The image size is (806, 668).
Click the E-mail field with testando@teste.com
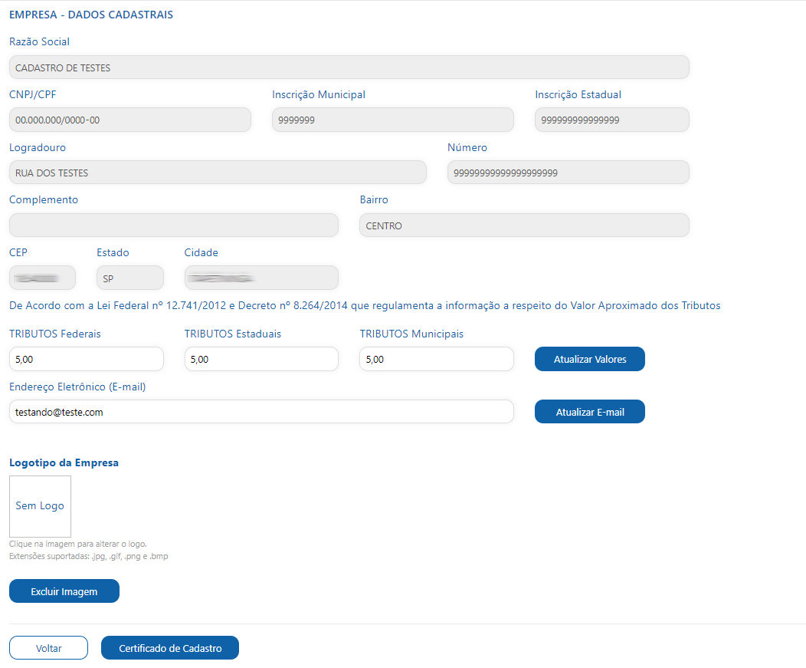coord(261,412)
